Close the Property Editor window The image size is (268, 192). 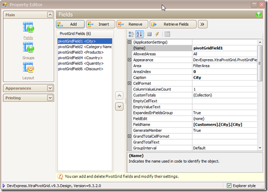(262, 5)
